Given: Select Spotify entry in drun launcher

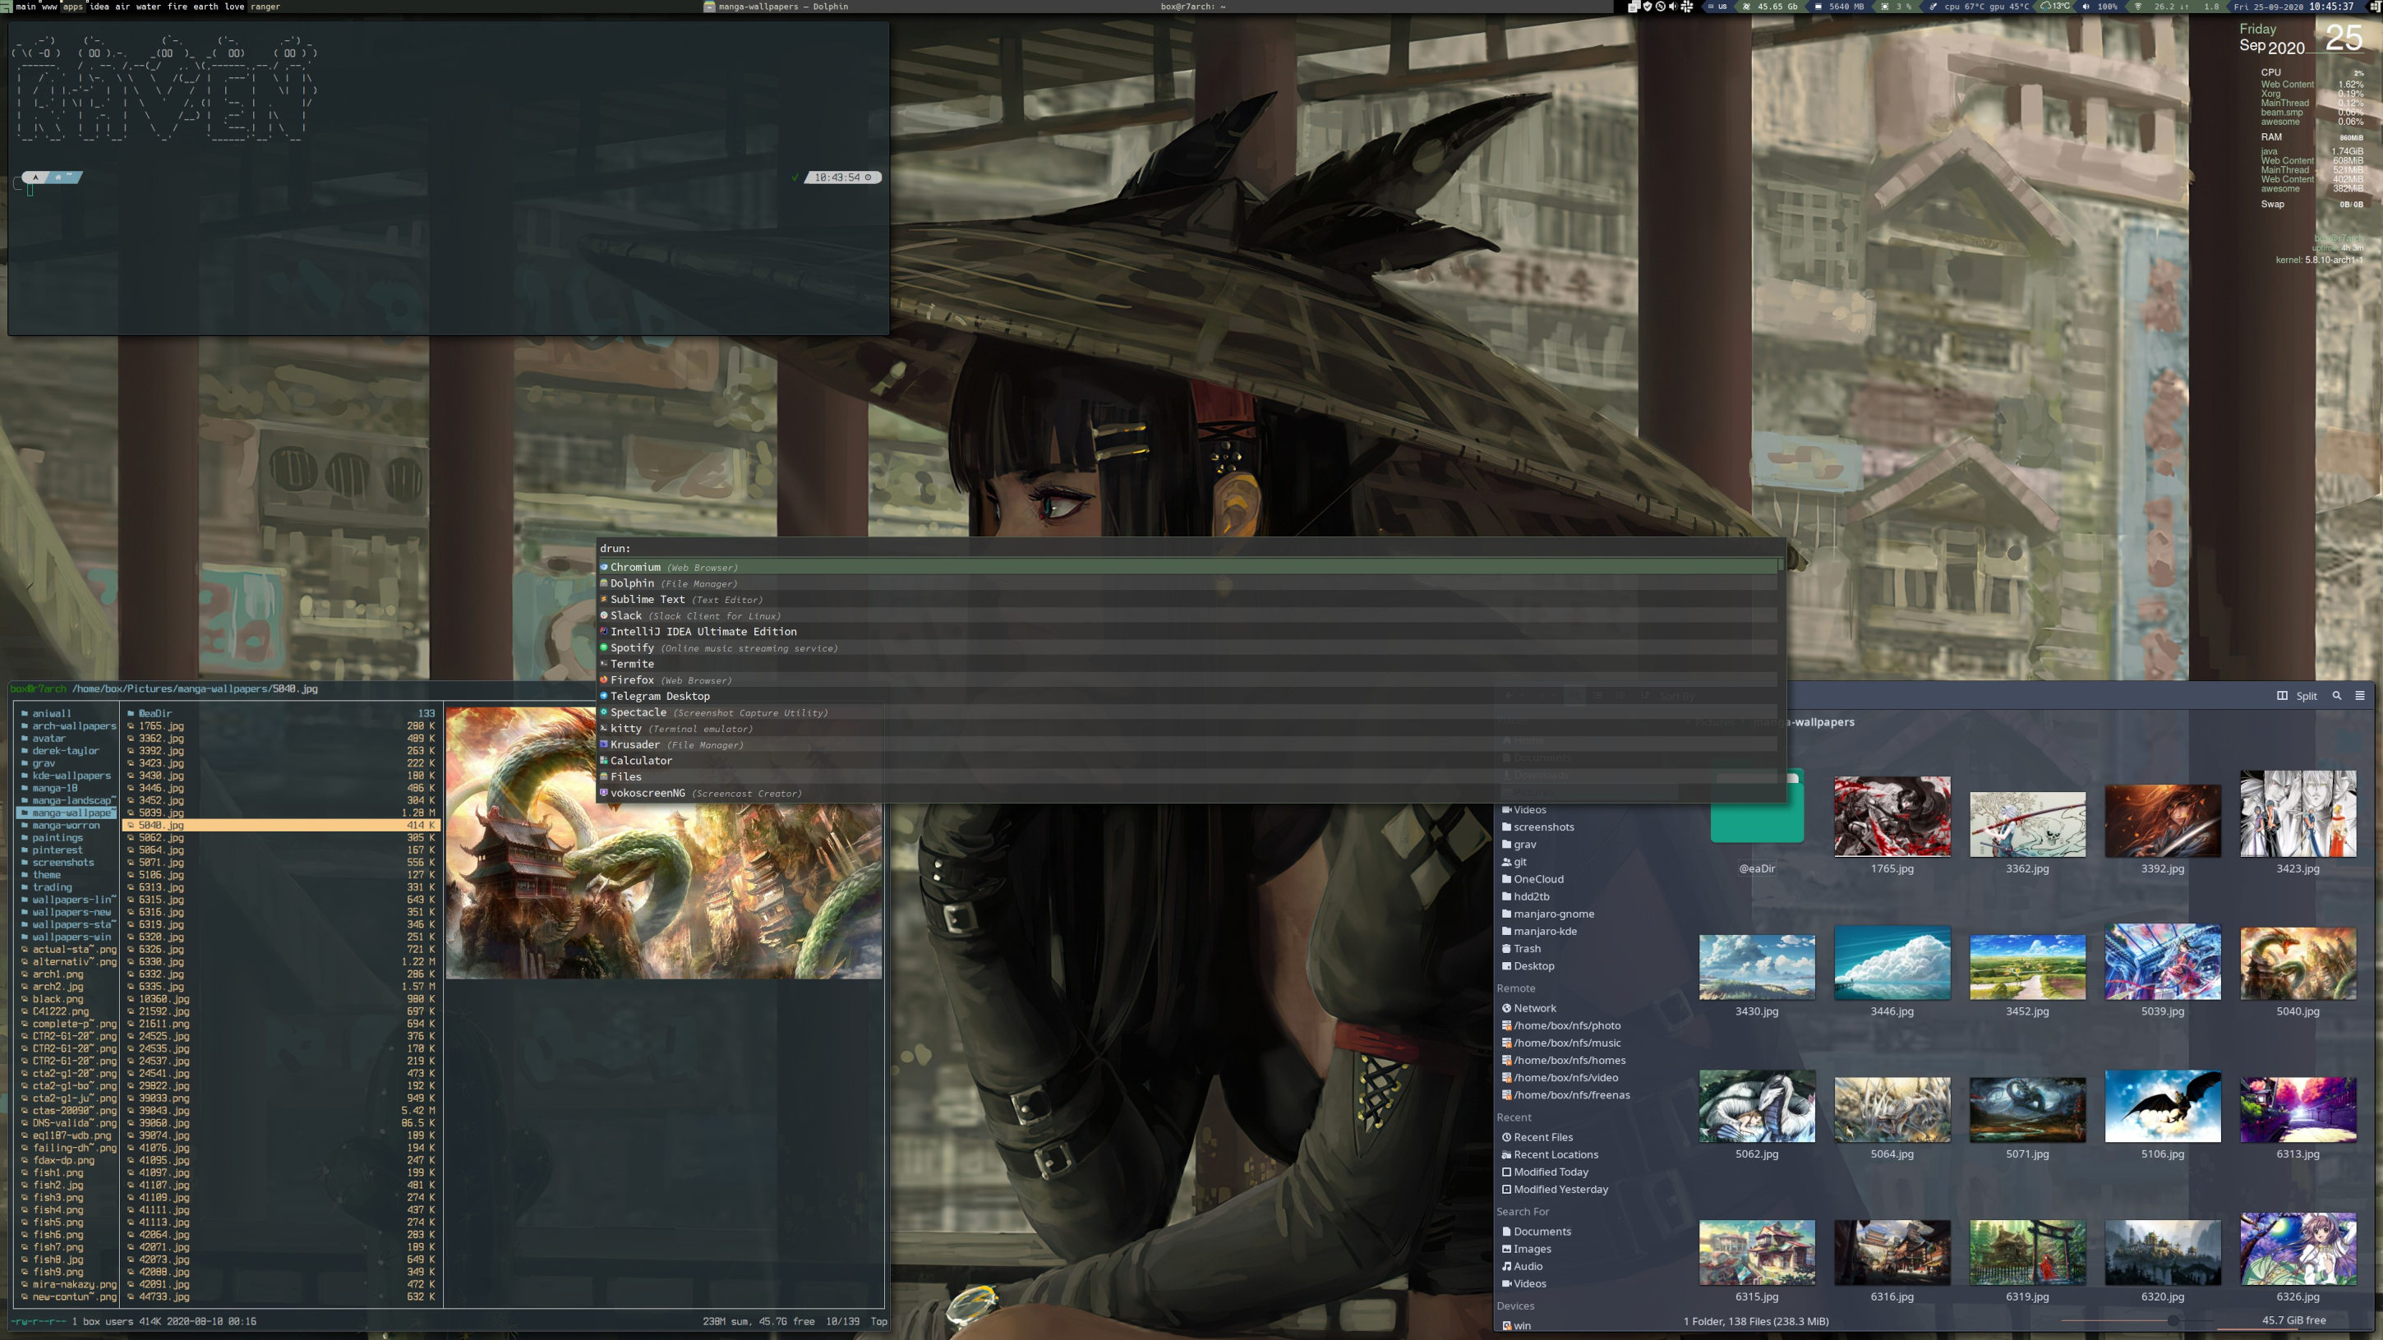Looking at the screenshot, I should point(632,647).
